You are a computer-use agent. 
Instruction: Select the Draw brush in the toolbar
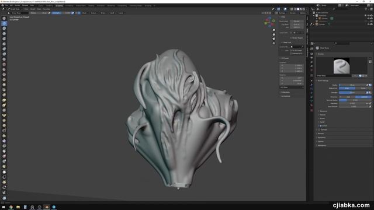(x=4, y=18)
